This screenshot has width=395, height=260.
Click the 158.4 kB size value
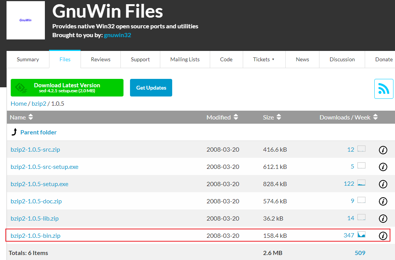(275, 235)
